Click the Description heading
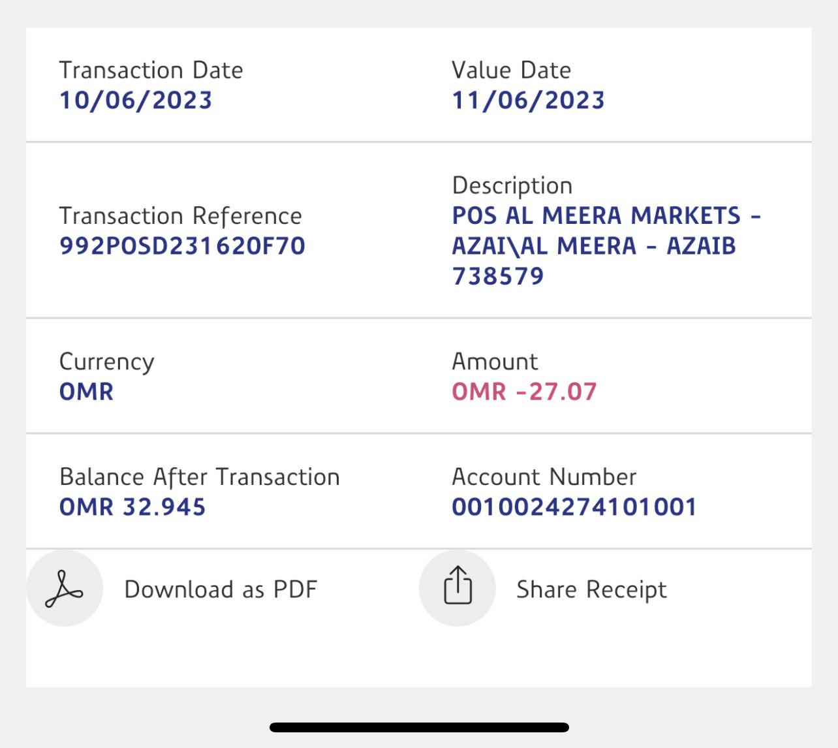838x748 pixels. pyautogui.click(x=512, y=186)
